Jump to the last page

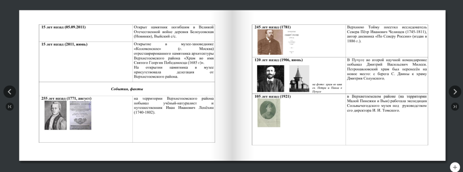(455, 107)
